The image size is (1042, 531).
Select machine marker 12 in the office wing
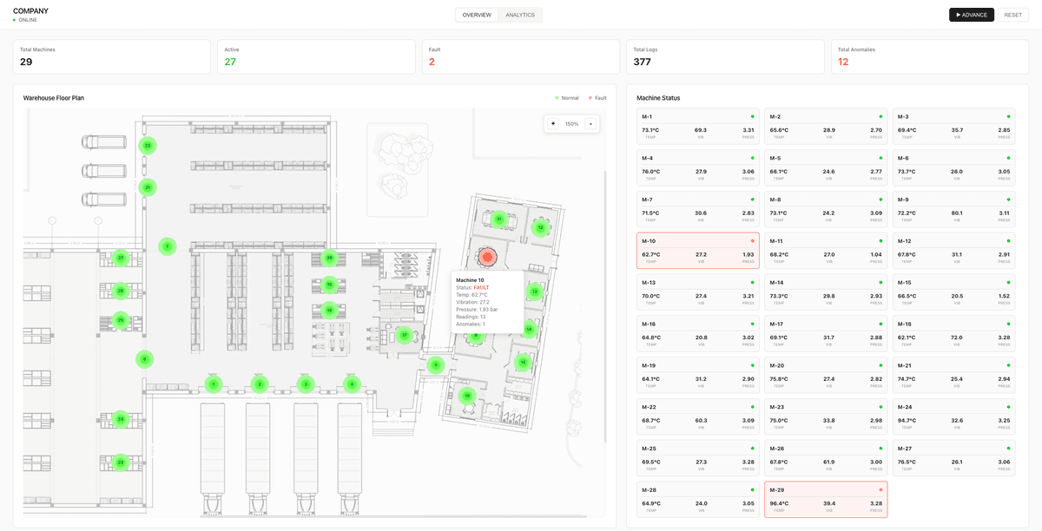[x=540, y=228]
